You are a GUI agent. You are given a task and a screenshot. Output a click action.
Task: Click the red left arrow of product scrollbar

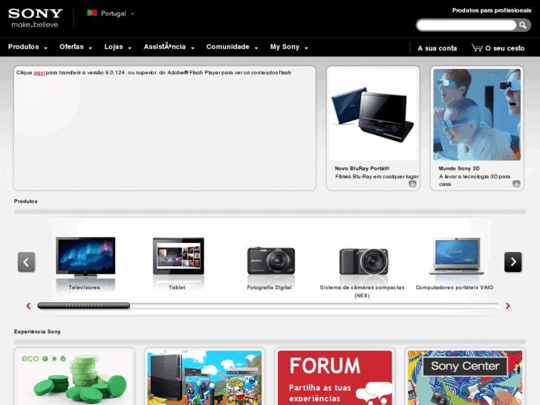28,305
